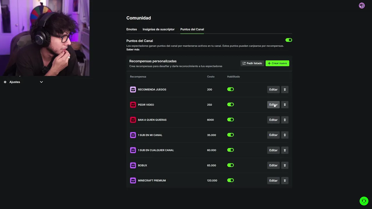This screenshot has width=372, height=209.
Task: Edit the BOBUX reward
Action: [273, 165]
